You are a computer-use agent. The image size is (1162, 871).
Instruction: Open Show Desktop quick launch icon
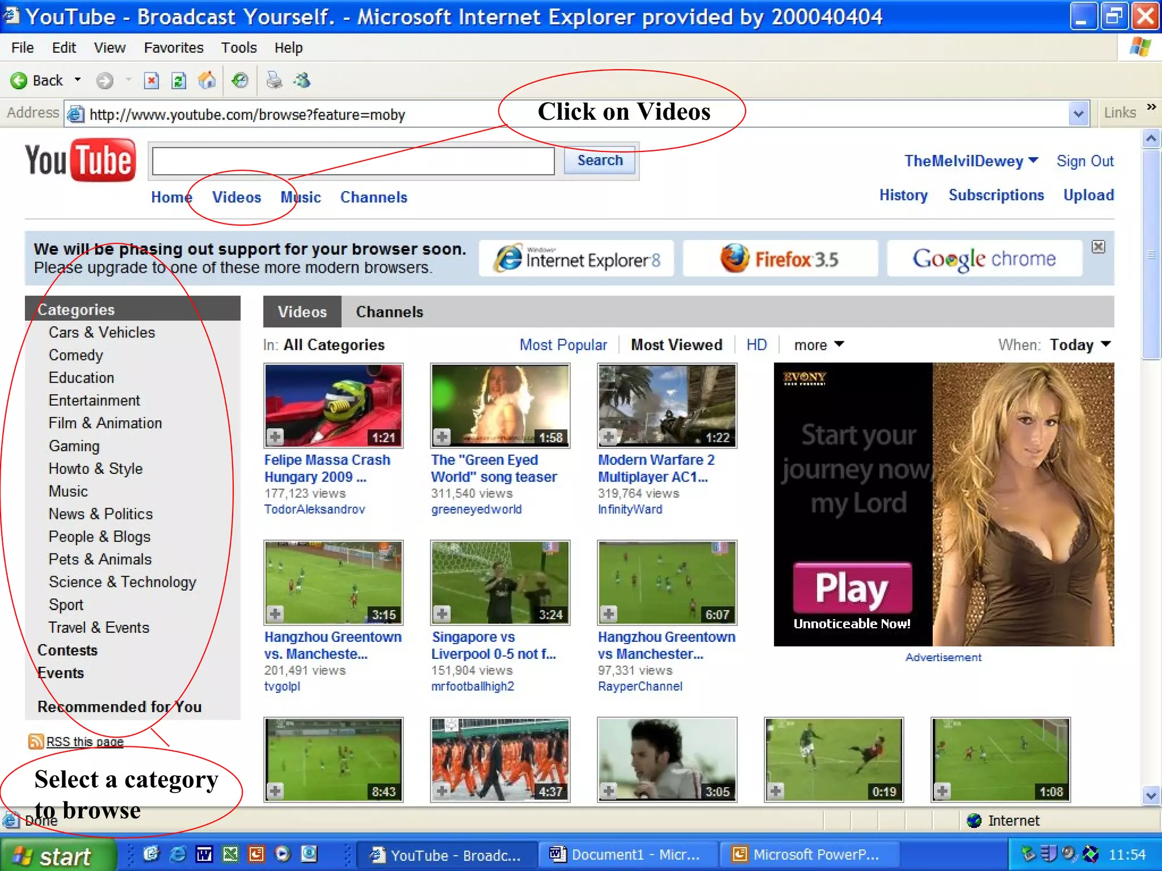151,854
